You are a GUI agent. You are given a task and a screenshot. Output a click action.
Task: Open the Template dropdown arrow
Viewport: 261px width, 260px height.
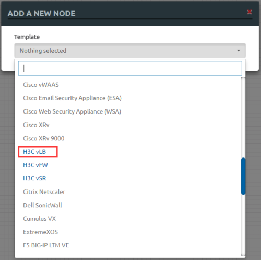coord(239,51)
